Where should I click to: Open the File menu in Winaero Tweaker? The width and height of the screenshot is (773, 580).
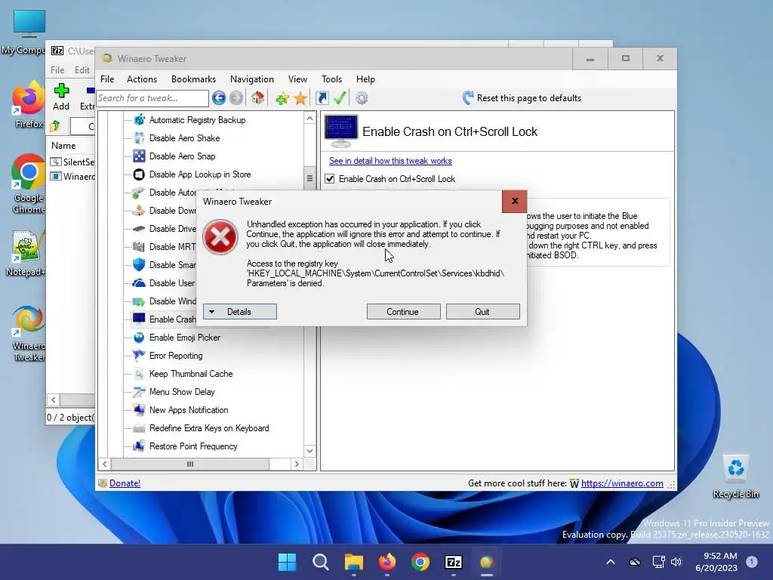107,79
